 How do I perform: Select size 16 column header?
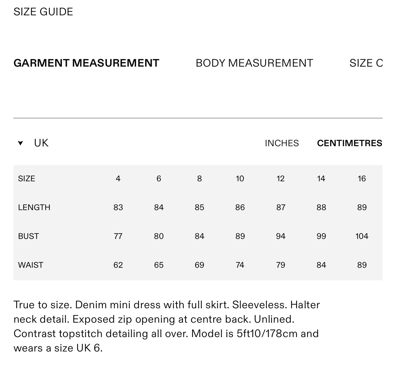coord(362,179)
